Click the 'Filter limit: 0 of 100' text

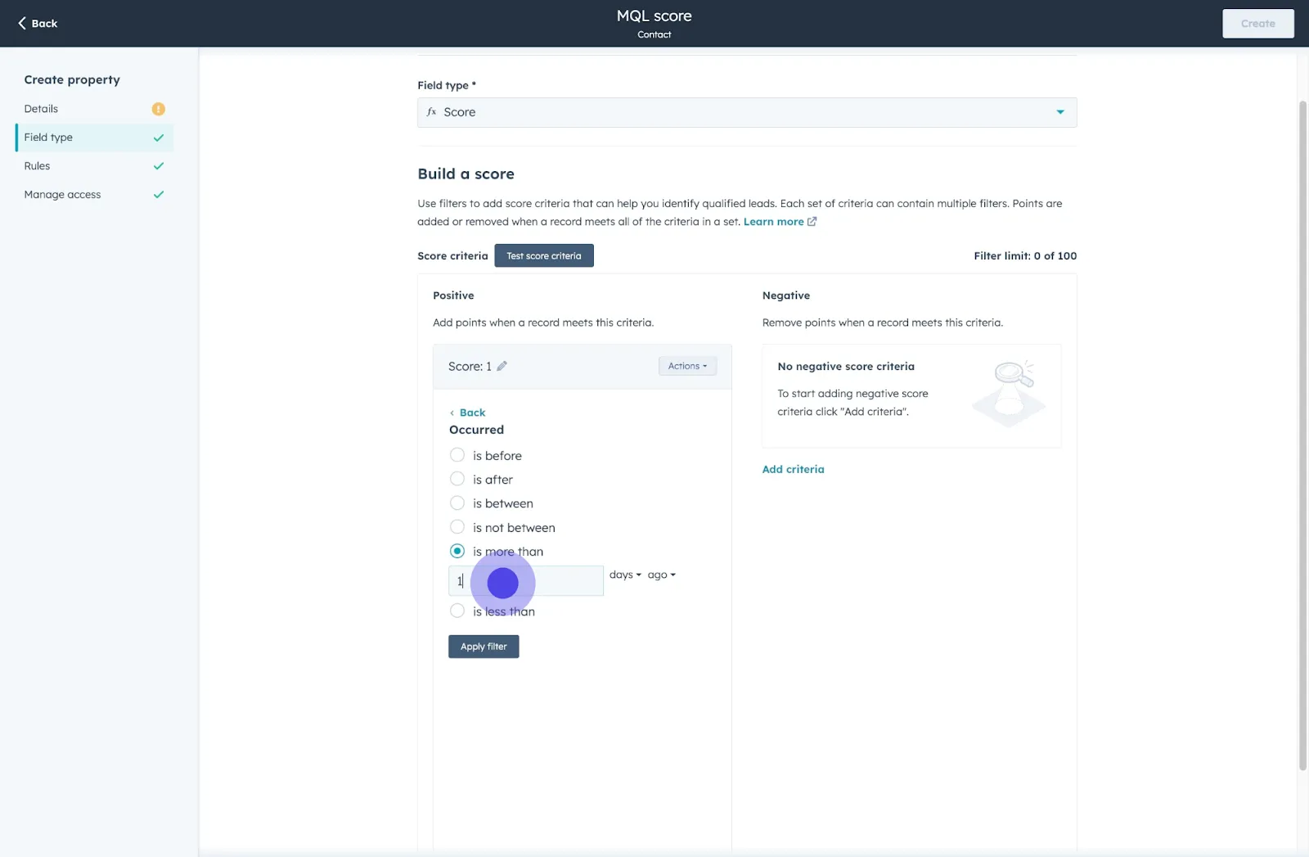(x=1025, y=255)
